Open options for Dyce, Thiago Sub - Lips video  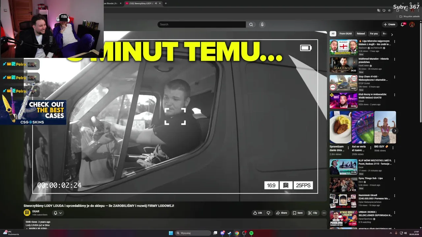pos(394,179)
